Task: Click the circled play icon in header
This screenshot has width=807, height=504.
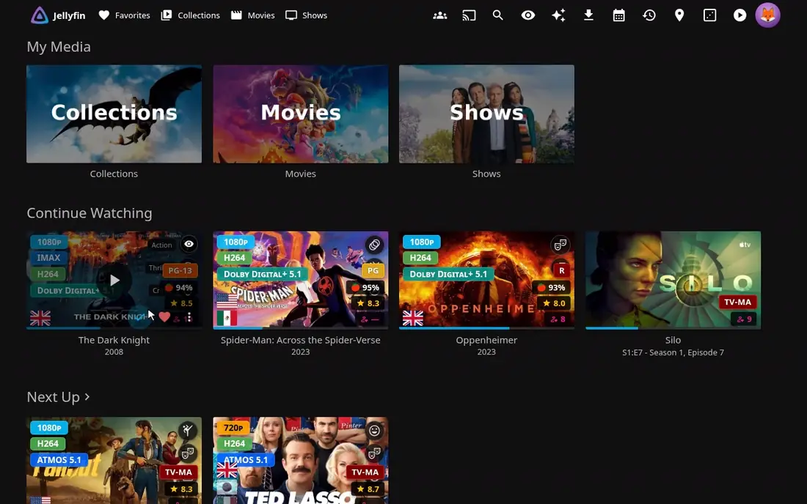Action: pyautogui.click(x=740, y=15)
